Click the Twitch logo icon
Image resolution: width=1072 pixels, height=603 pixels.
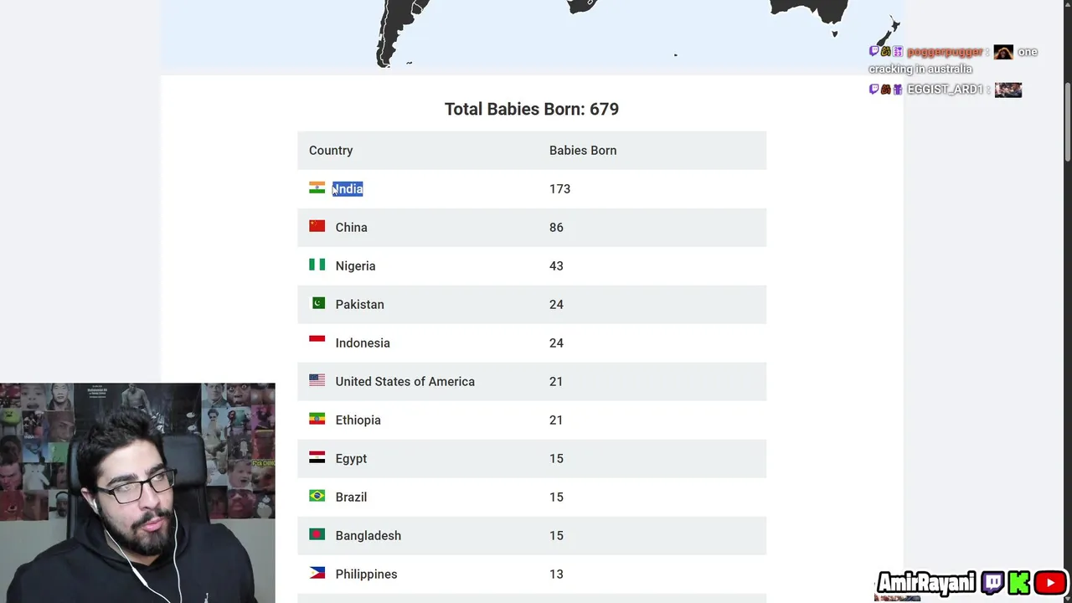point(993,583)
